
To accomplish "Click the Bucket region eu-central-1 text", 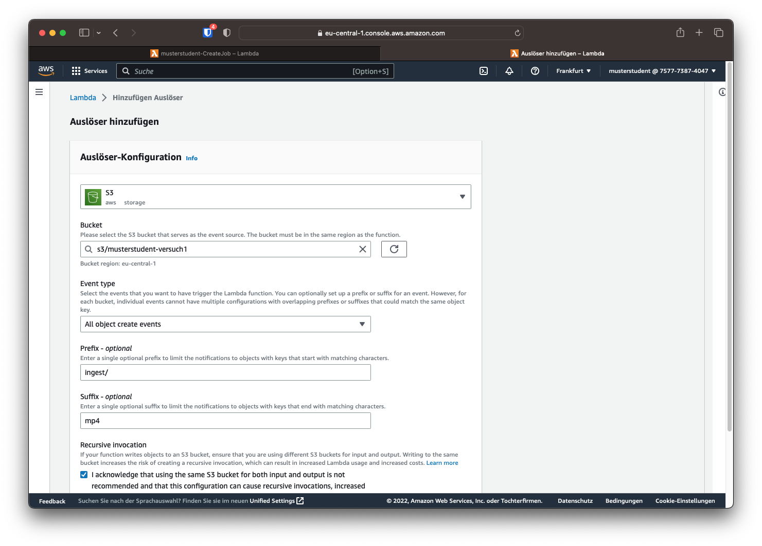I will pyautogui.click(x=118, y=263).
